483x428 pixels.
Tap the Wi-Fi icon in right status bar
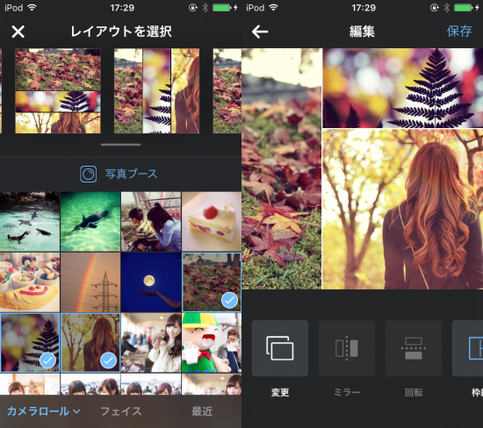click(x=273, y=8)
